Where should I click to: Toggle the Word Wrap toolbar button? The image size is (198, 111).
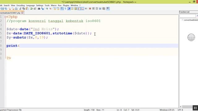tap(62, 9)
